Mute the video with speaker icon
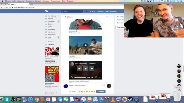The width and height of the screenshot is (184, 103). pos(92,77)
